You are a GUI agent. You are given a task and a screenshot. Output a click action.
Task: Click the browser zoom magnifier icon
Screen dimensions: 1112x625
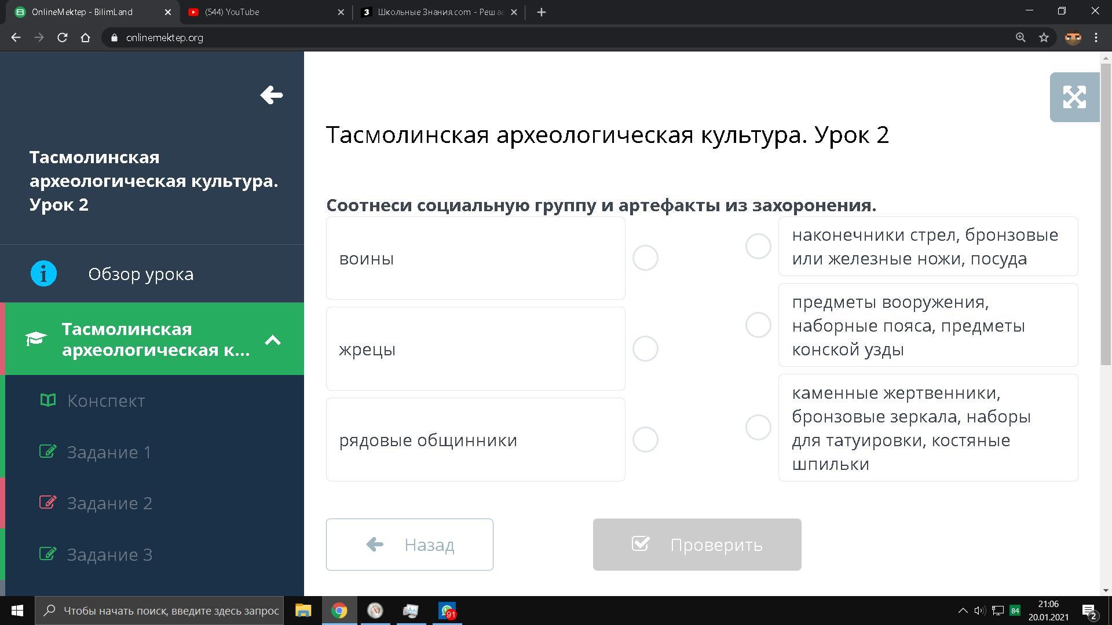pos(1020,38)
